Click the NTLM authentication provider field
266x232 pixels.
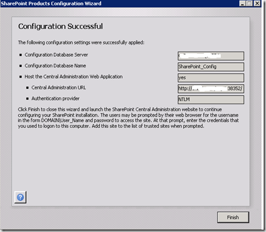211,99
